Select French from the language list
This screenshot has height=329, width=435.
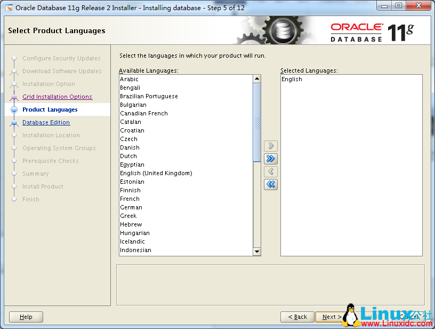tap(130, 199)
